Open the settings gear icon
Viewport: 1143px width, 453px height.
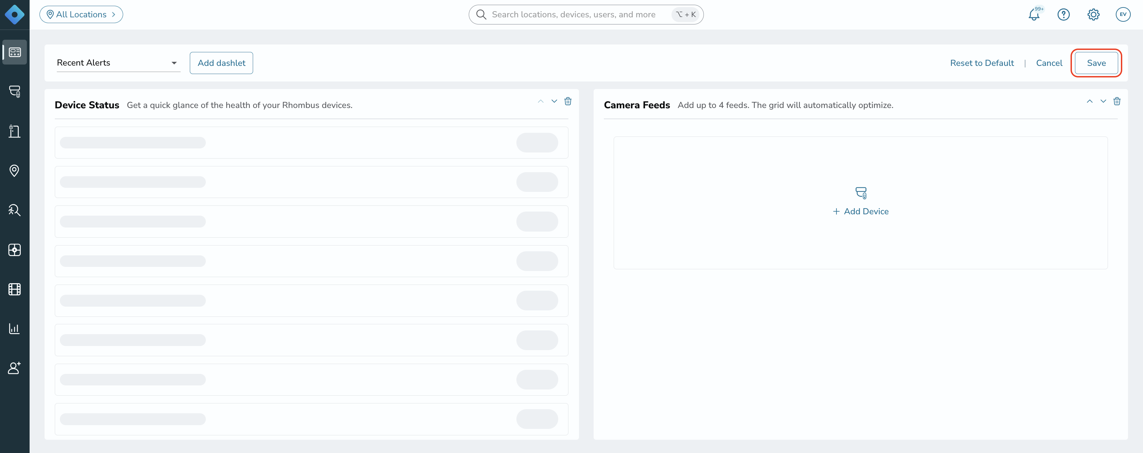[x=1093, y=15]
